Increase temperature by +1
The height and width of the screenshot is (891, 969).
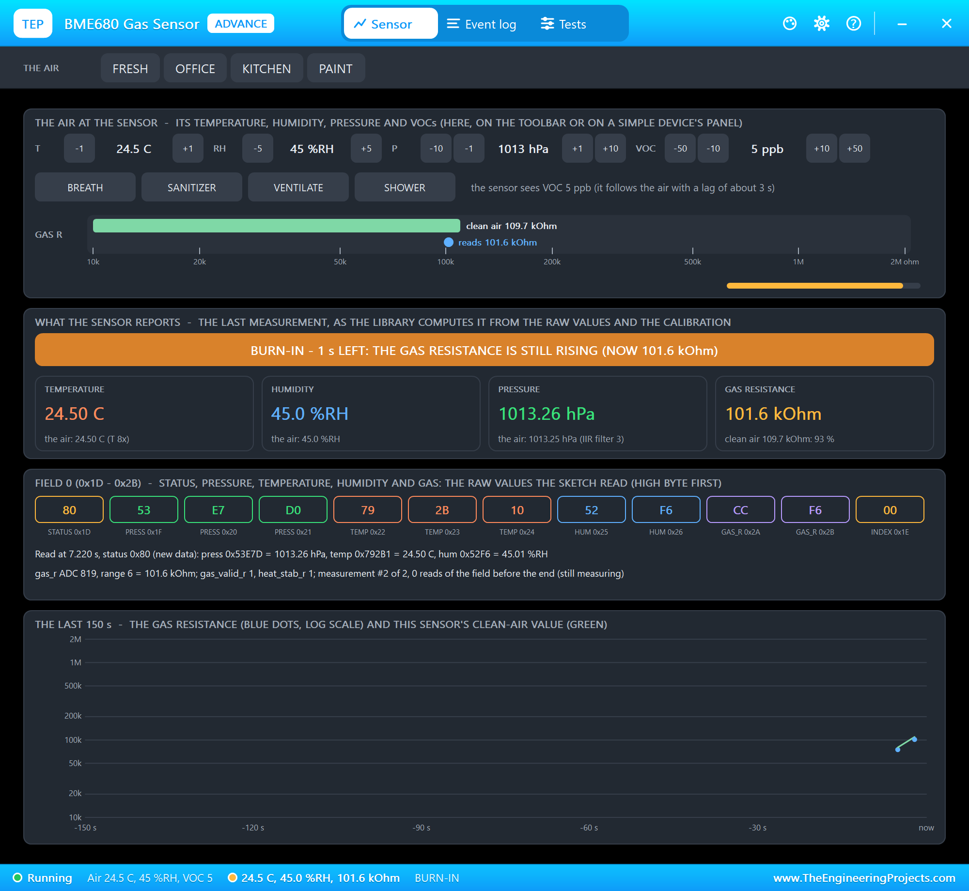(188, 149)
